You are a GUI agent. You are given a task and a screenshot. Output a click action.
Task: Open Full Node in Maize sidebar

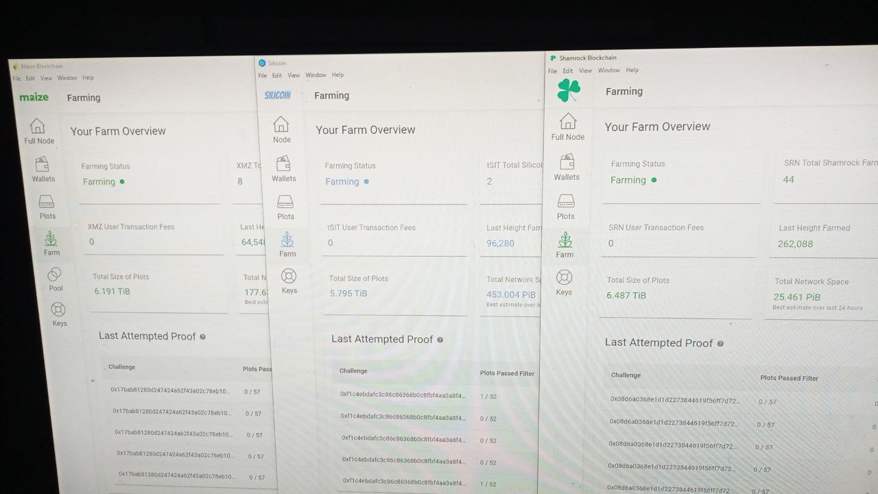(x=38, y=131)
